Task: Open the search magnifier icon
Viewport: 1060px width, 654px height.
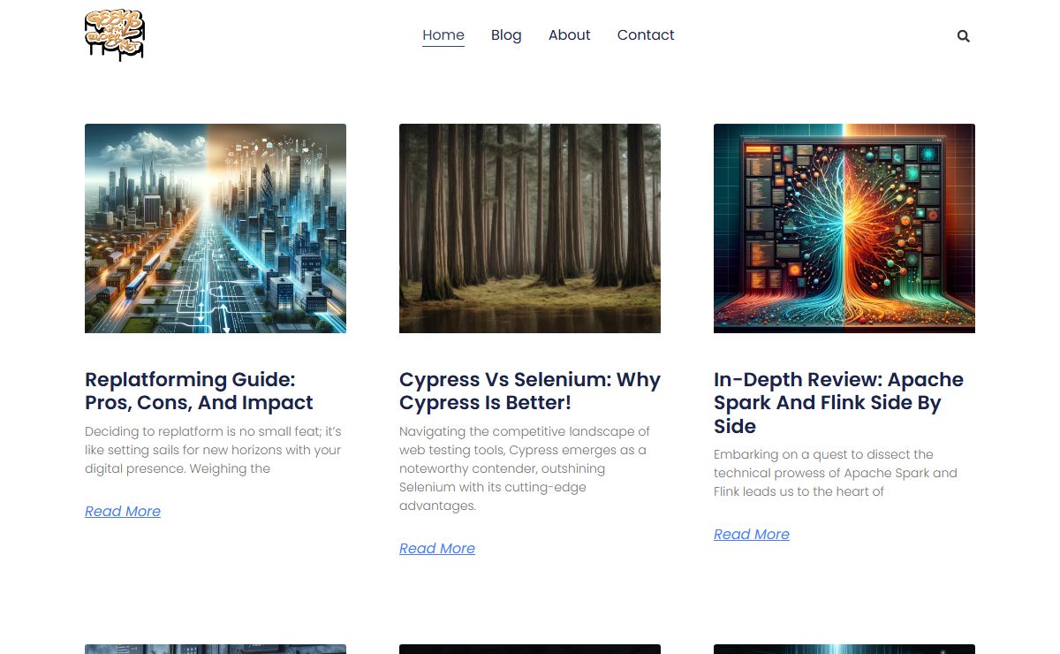Action: [x=963, y=36]
